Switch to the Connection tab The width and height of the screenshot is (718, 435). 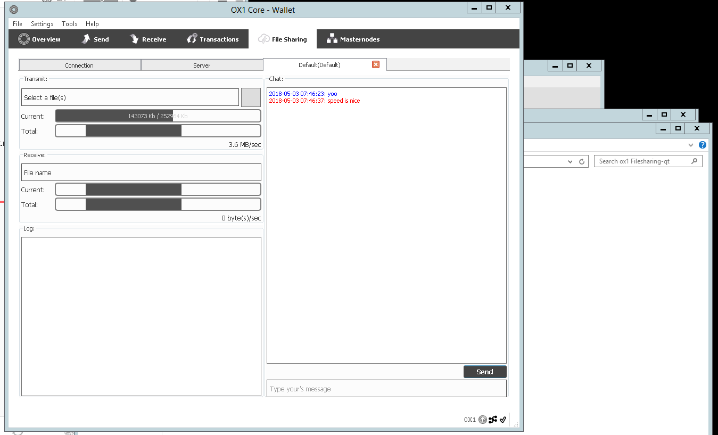point(79,65)
